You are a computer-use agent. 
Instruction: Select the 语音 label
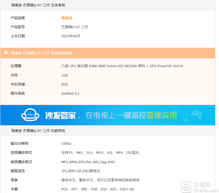pyautogui.click(x=14, y=180)
